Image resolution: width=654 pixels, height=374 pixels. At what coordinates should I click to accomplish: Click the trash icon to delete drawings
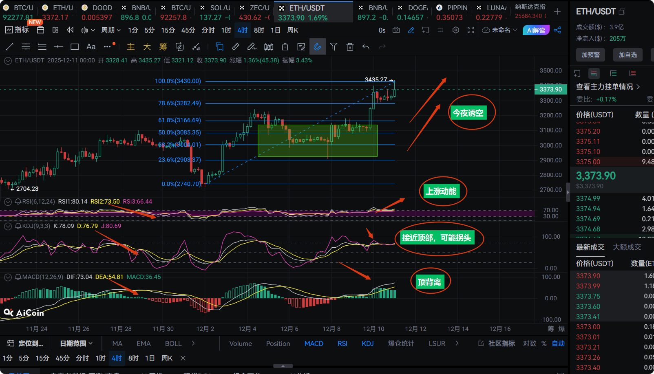coord(350,47)
